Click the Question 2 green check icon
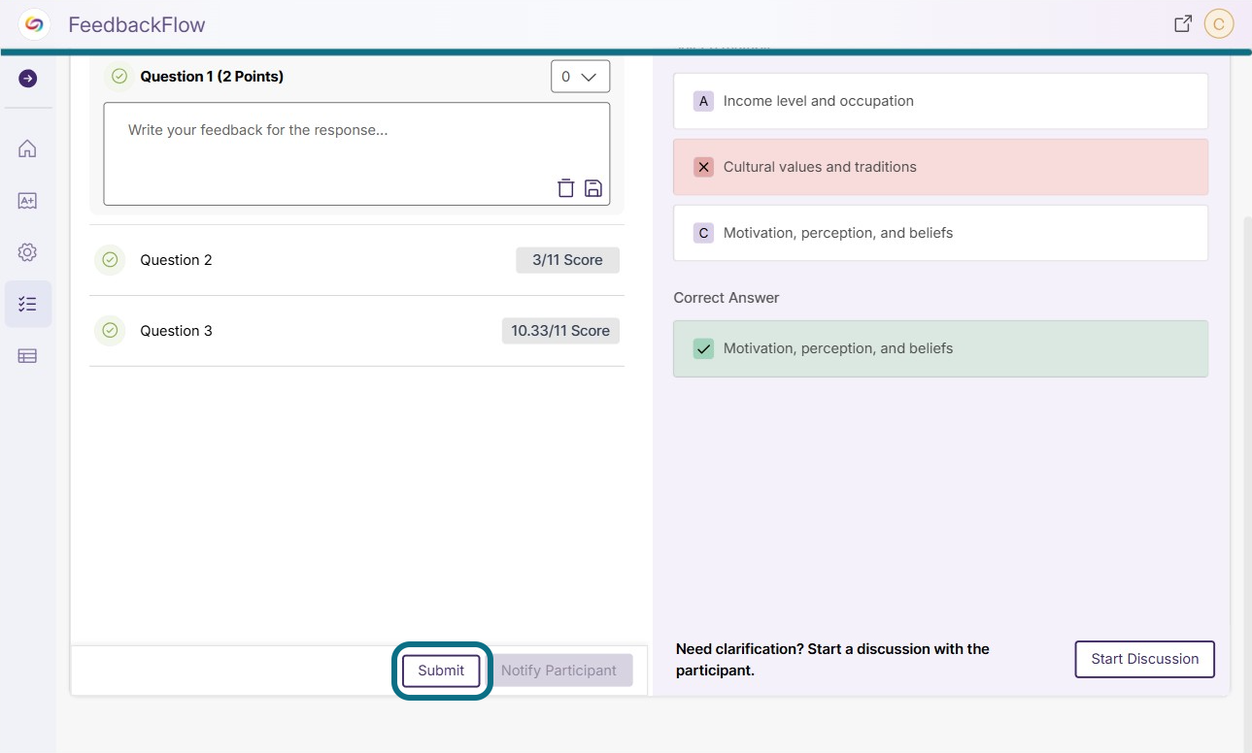The width and height of the screenshot is (1252, 753). point(110,260)
